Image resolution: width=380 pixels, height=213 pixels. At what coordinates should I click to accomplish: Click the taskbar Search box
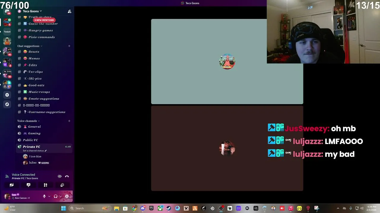(x=90, y=208)
